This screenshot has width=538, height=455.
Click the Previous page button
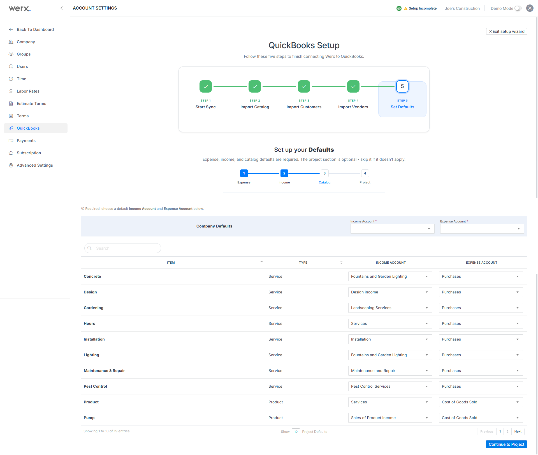[487, 432]
